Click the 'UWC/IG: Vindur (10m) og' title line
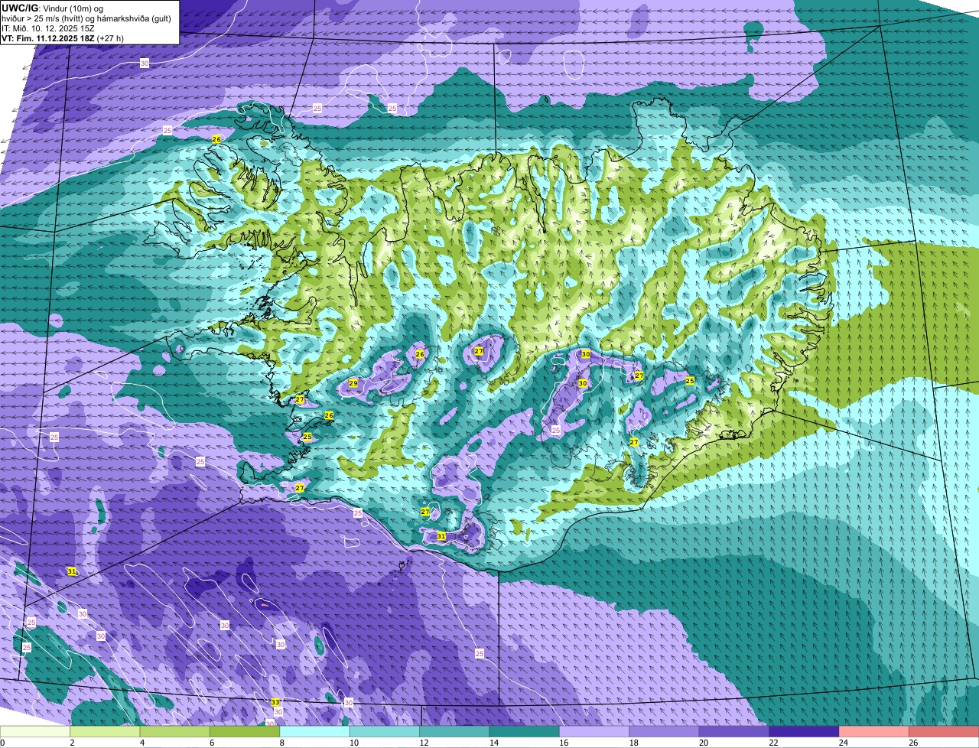The image size is (979, 748). [x=53, y=7]
